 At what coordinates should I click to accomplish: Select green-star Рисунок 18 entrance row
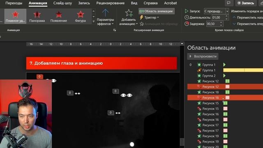(225, 92)
